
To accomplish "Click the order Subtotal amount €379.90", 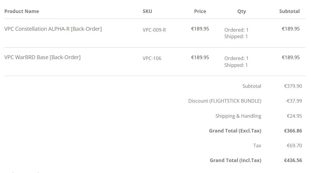I will pyautogui.click(x=293, y=86).
